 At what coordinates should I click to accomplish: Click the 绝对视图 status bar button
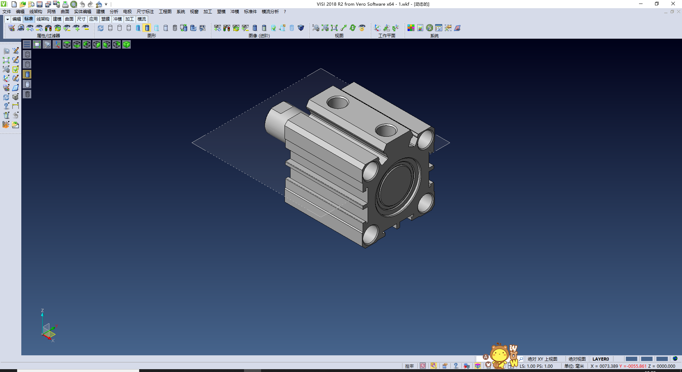[577, 359]
